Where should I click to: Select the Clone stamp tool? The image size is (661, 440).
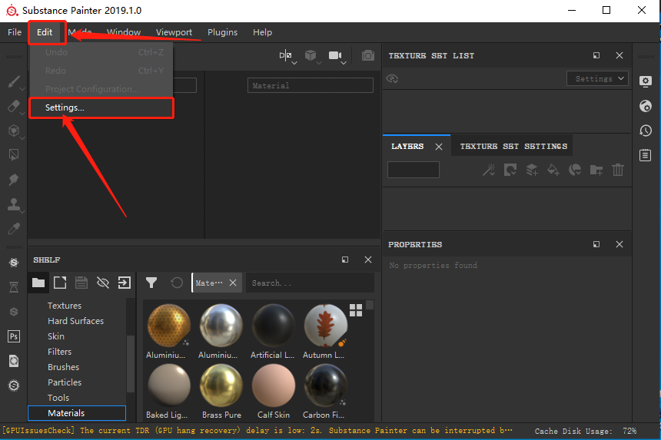coord(14,204)
